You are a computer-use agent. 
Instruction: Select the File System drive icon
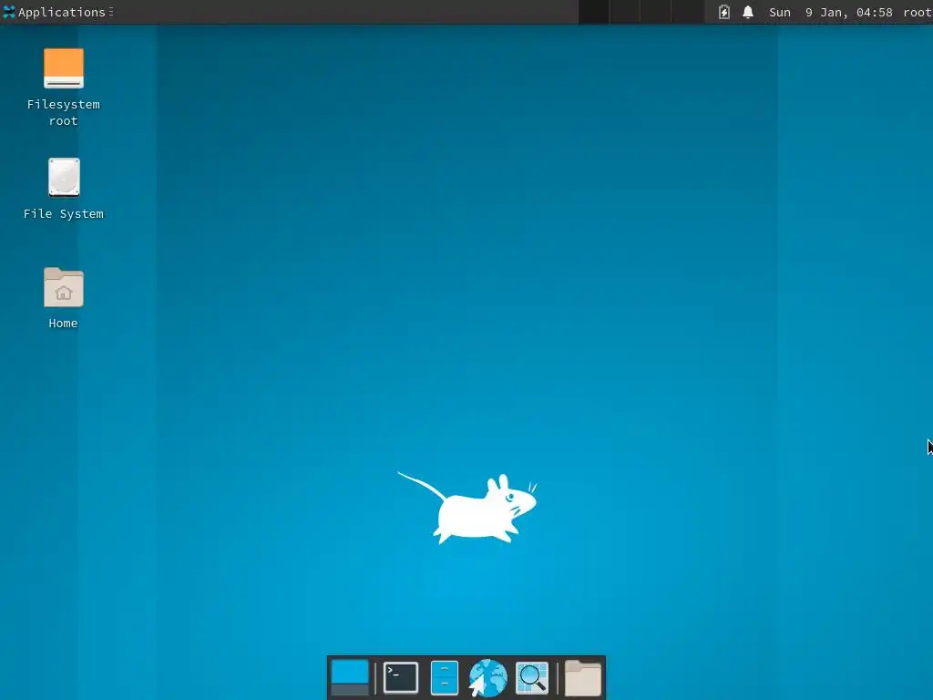64,177
